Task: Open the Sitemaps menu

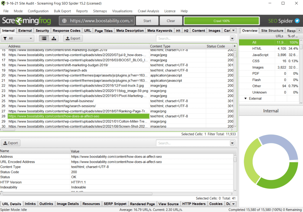Action: tap(100, 11)
